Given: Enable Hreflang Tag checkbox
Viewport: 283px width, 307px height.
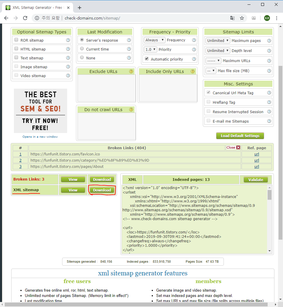Looking at the screenshot, I should point(208,102).
